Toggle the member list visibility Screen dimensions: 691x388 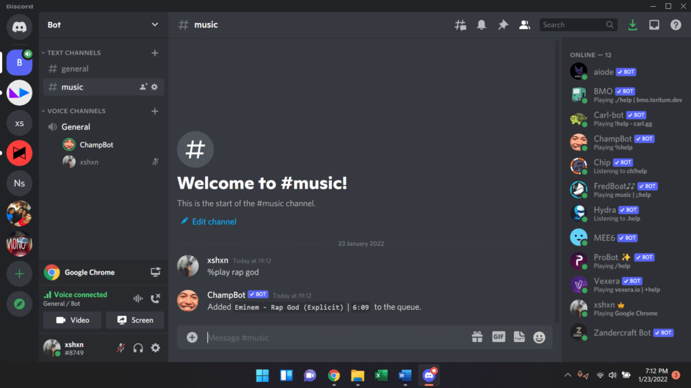(x=525, y=24)
